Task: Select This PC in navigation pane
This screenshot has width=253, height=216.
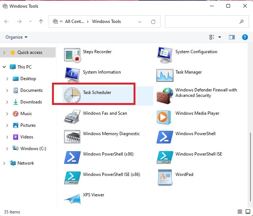Action: pyautogui.click(x=24, y=67)
